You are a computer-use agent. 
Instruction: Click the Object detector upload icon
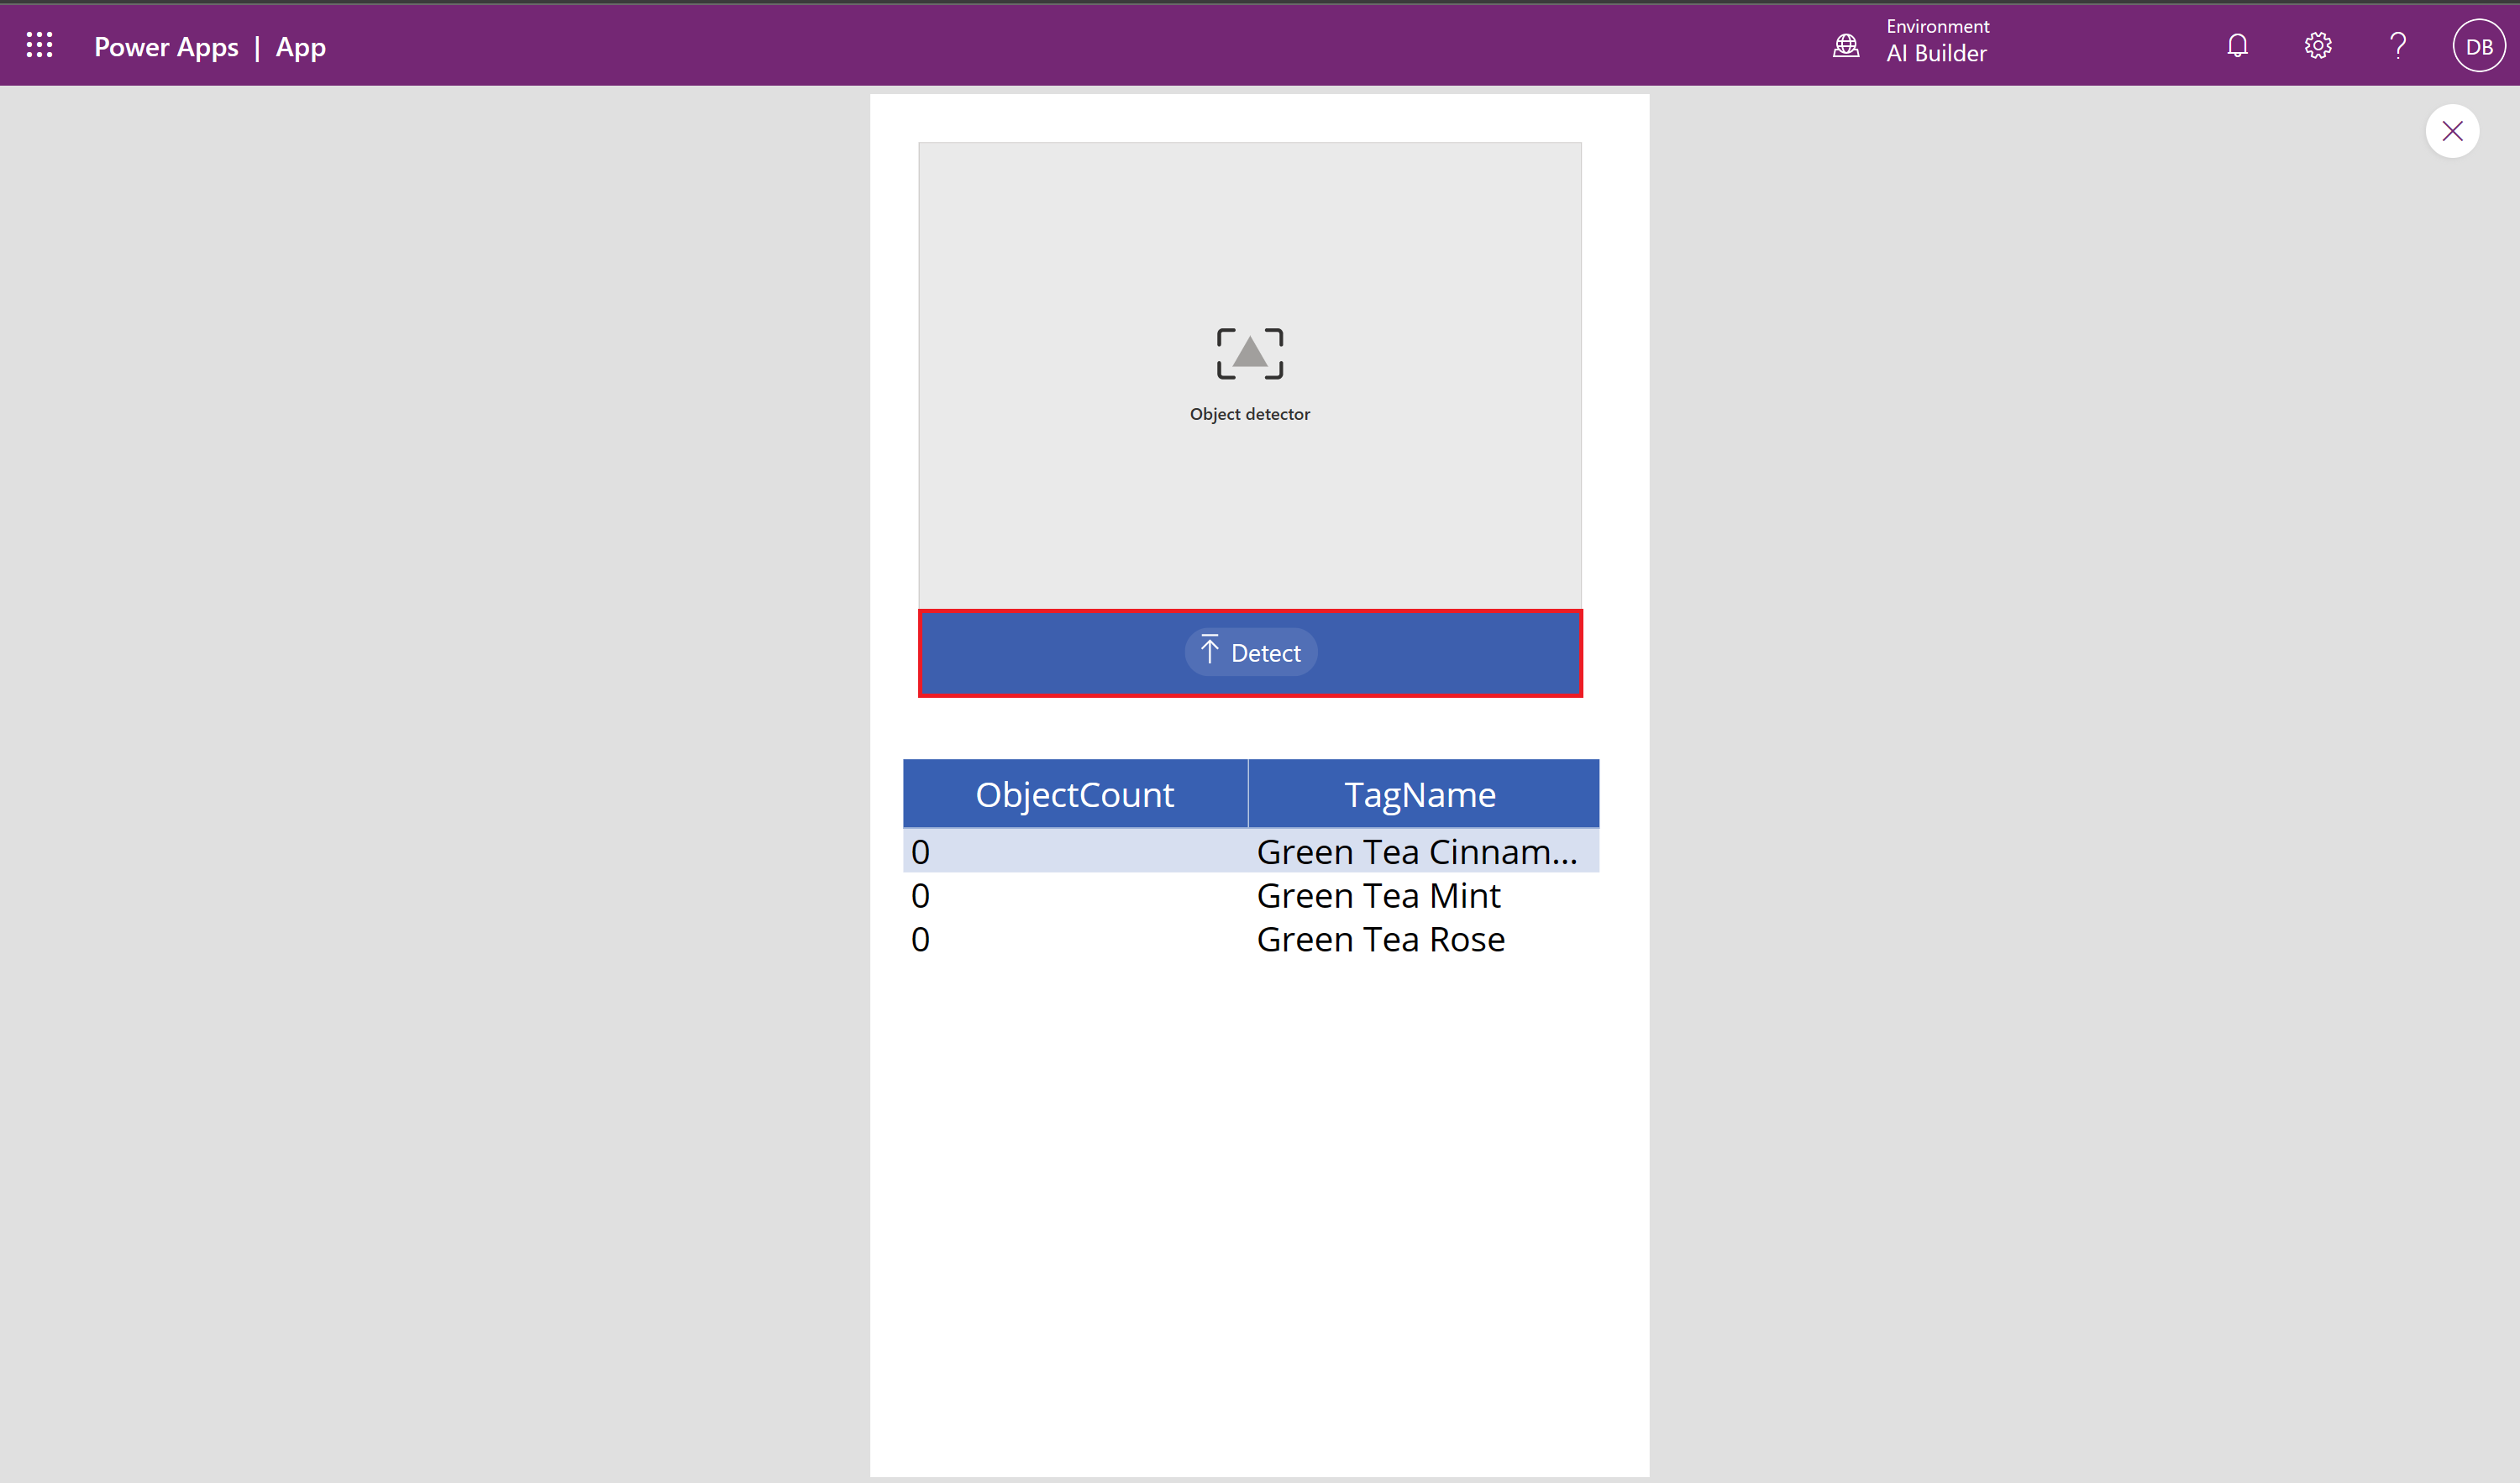[1250, 353]
